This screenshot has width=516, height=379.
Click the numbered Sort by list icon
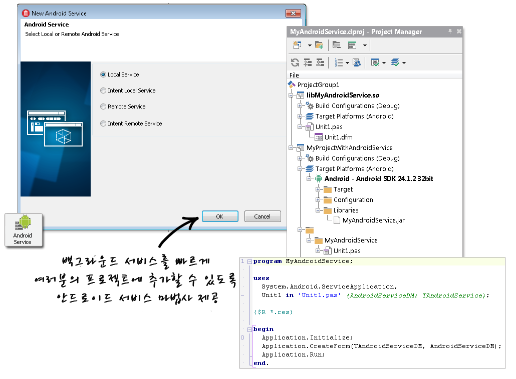pyautogui.click(x=339, y=62)
